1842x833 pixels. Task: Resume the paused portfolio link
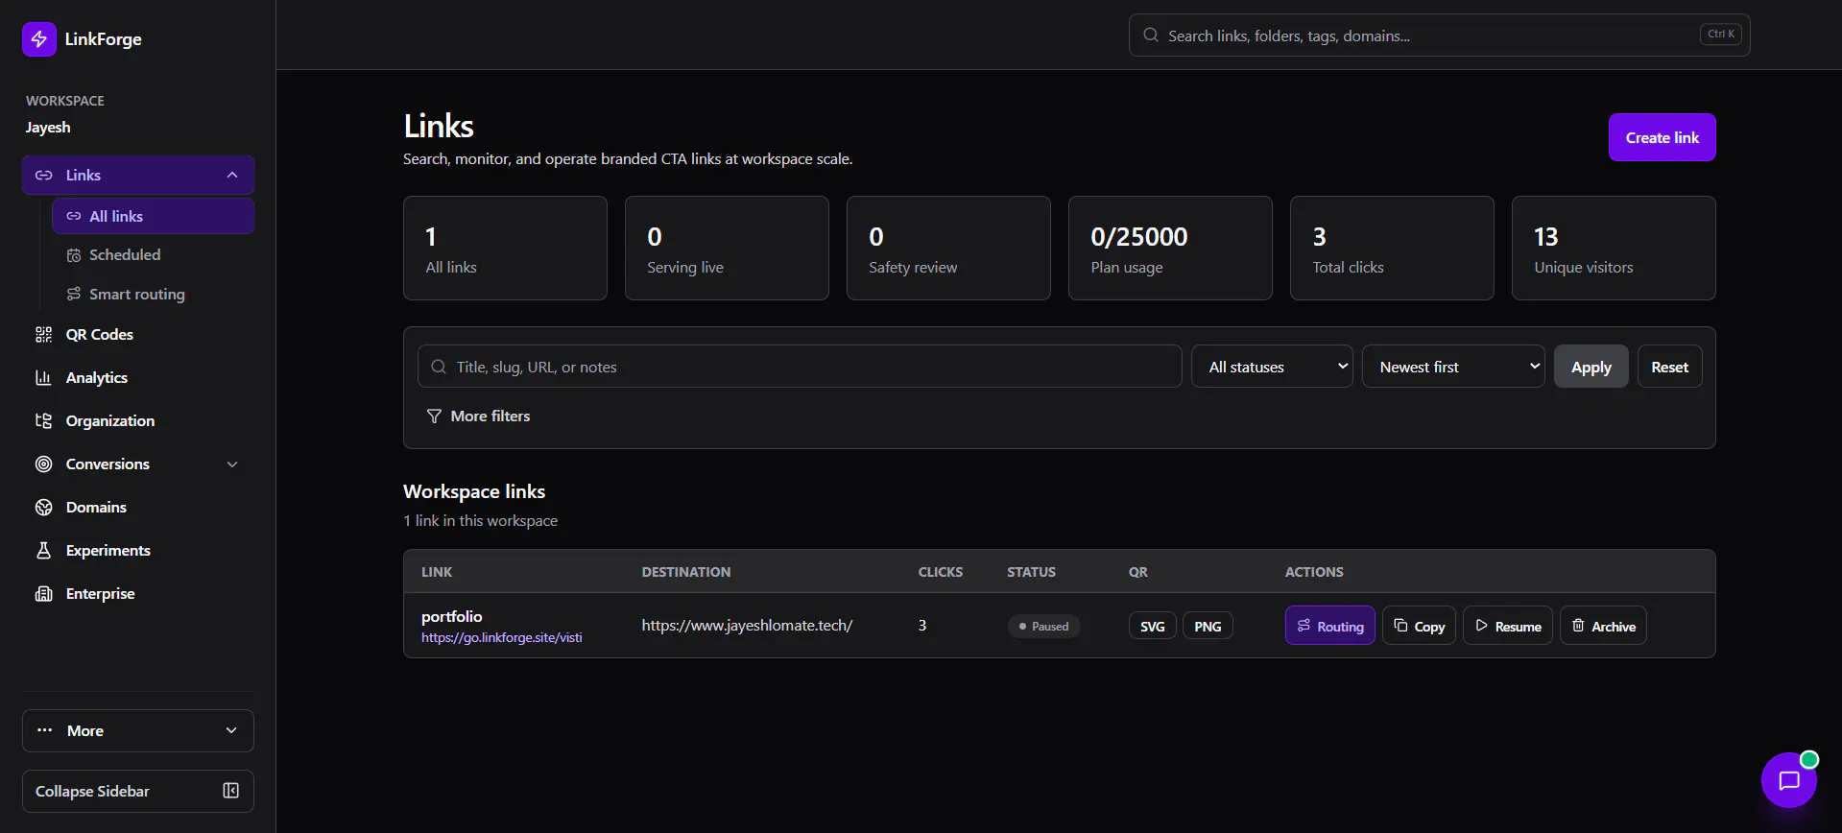pyautogui.click(x=1507, y=626)
